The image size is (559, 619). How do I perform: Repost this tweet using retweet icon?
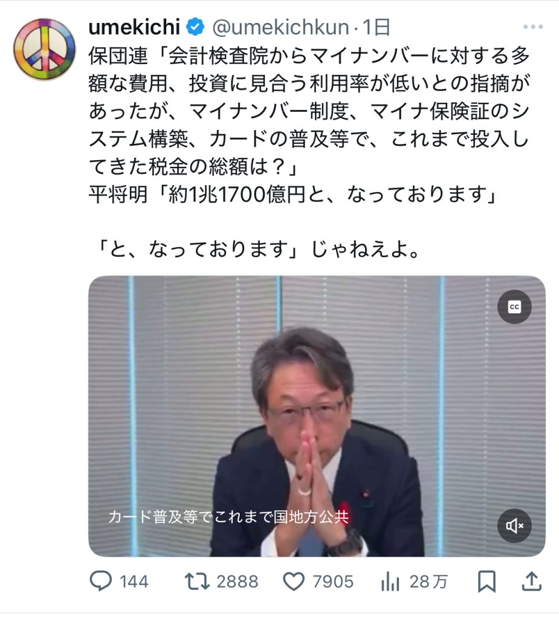tap(197, 582)
